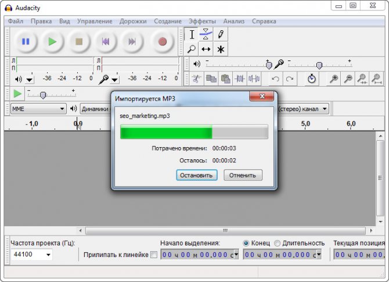389x282 pixels.
Task: Open the output meter dropdown arrow
Action: pos(30,80)
